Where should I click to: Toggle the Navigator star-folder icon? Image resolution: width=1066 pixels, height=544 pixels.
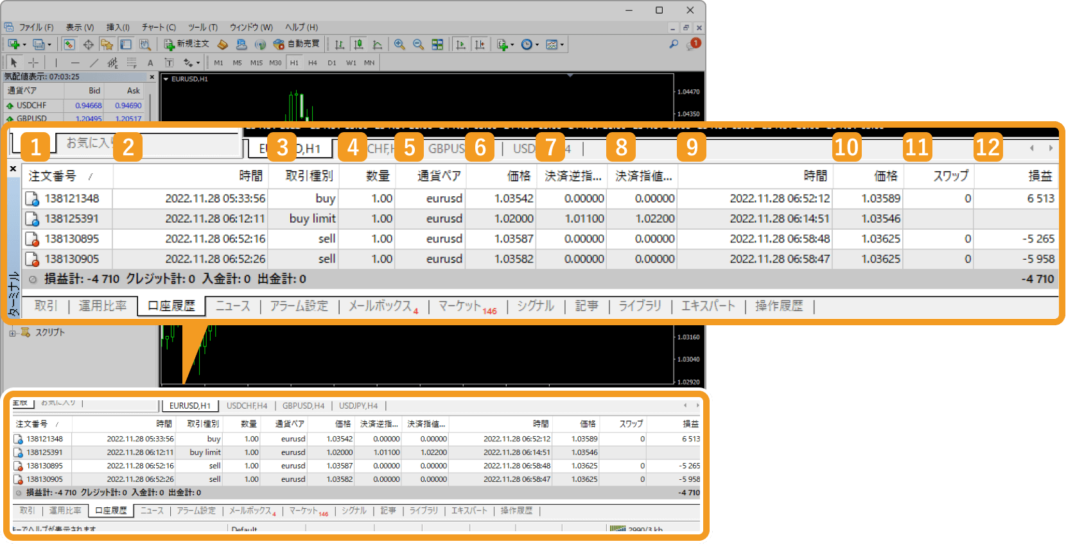pos(107,44)
